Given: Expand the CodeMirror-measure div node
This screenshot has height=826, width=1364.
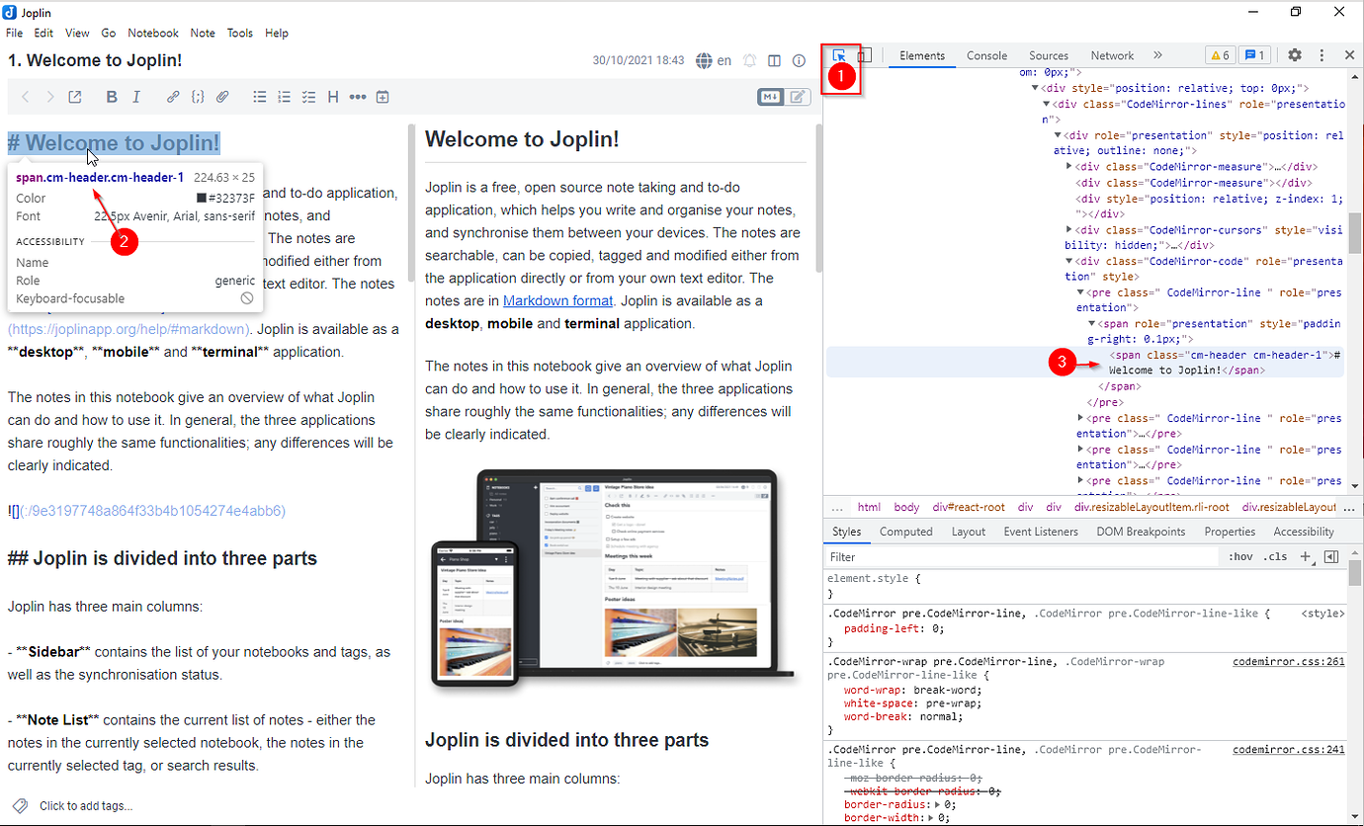Looking at the screenshot, I should [x=1069, y=167].
